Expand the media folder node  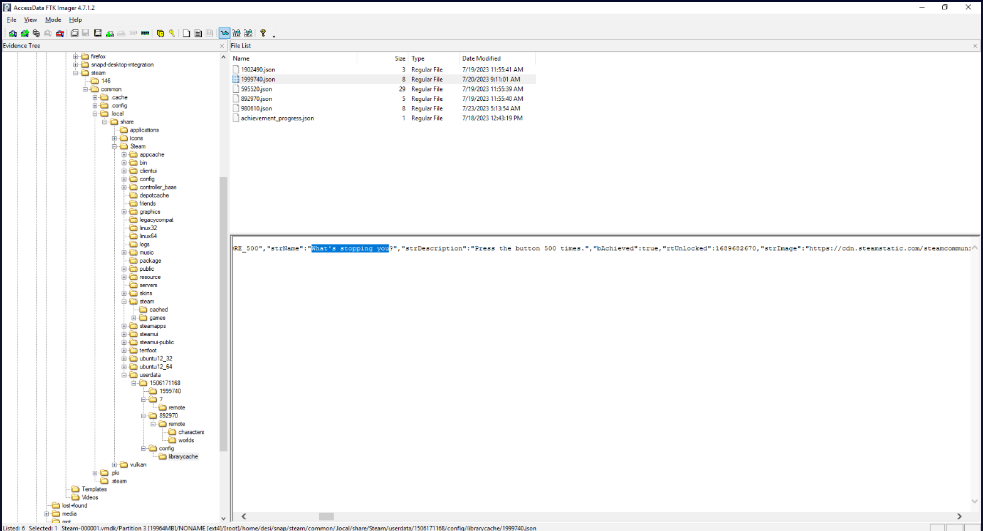(x=46, y=513)
